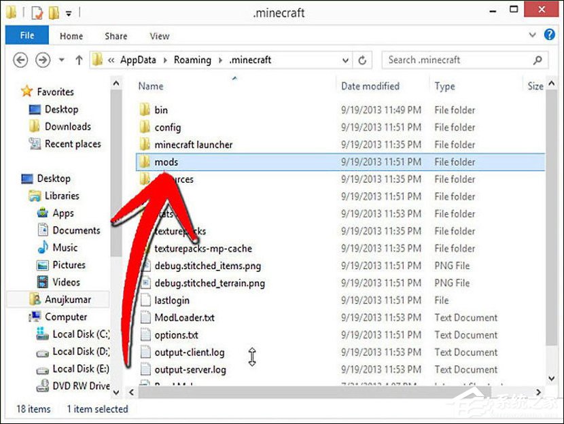Open the File menu
The width and height of the screenshot is (564, 424).
click(27, 35)
